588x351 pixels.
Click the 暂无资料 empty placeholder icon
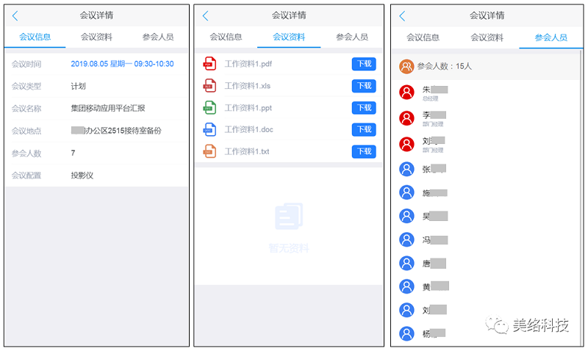(289, 217)
